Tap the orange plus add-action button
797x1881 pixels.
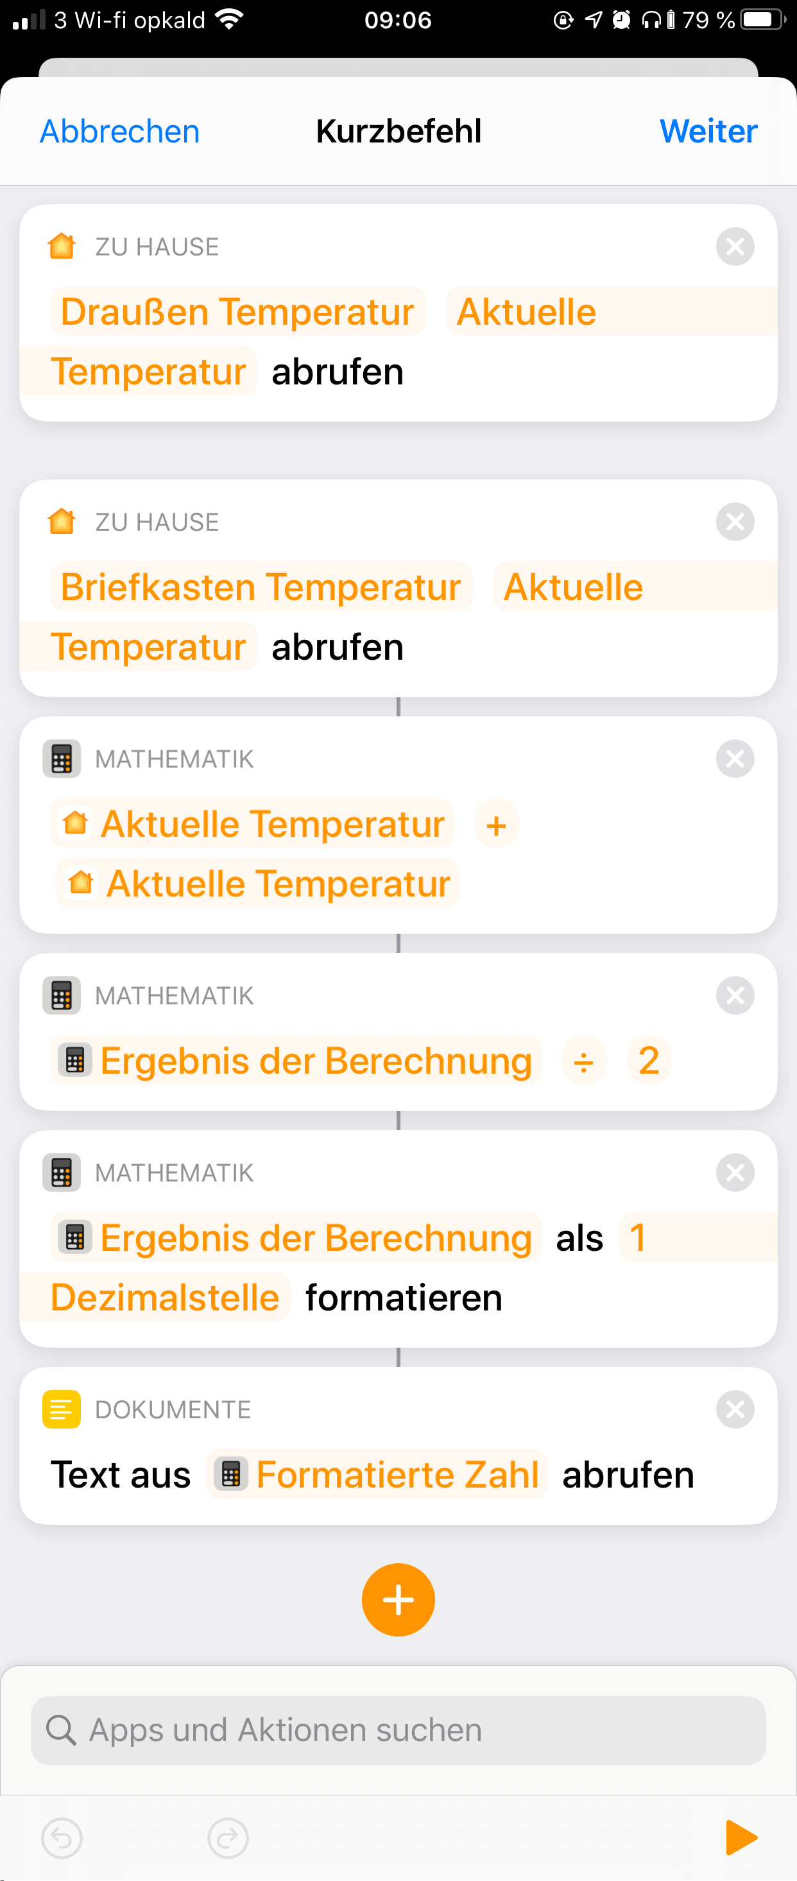coord(398,1600)
